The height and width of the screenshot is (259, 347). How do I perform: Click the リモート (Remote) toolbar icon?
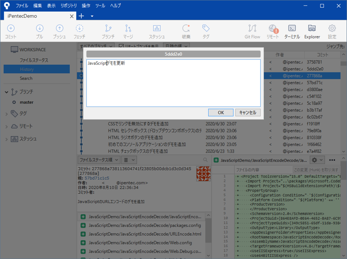coord(273,32)
